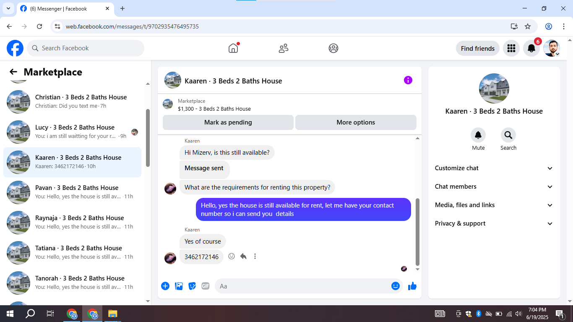Open Tatiana's 3 Beds 2 Baths chat
The width and height of the screenshot is (573, 322).
tap(72, 253)
